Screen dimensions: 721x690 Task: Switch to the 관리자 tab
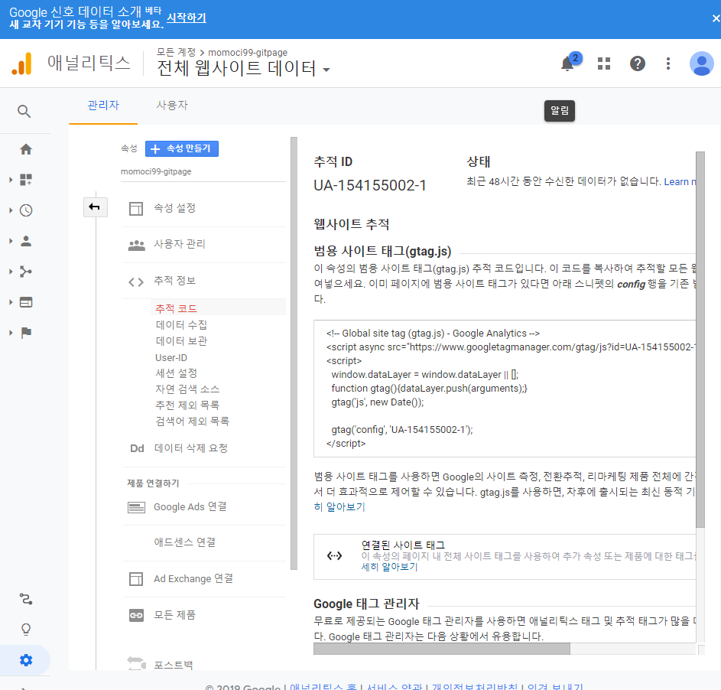coord(103,106)
